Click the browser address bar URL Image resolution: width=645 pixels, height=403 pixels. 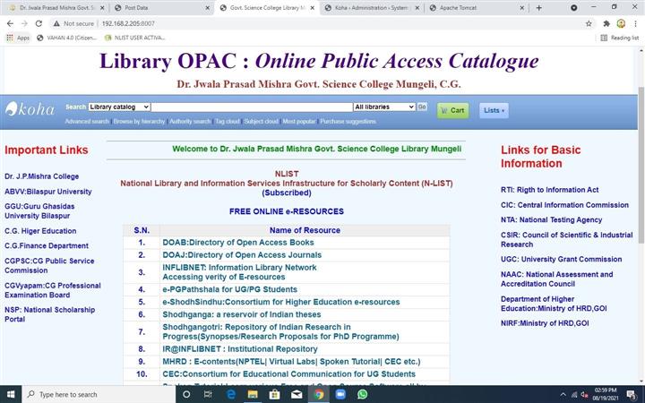click(128, 23)
